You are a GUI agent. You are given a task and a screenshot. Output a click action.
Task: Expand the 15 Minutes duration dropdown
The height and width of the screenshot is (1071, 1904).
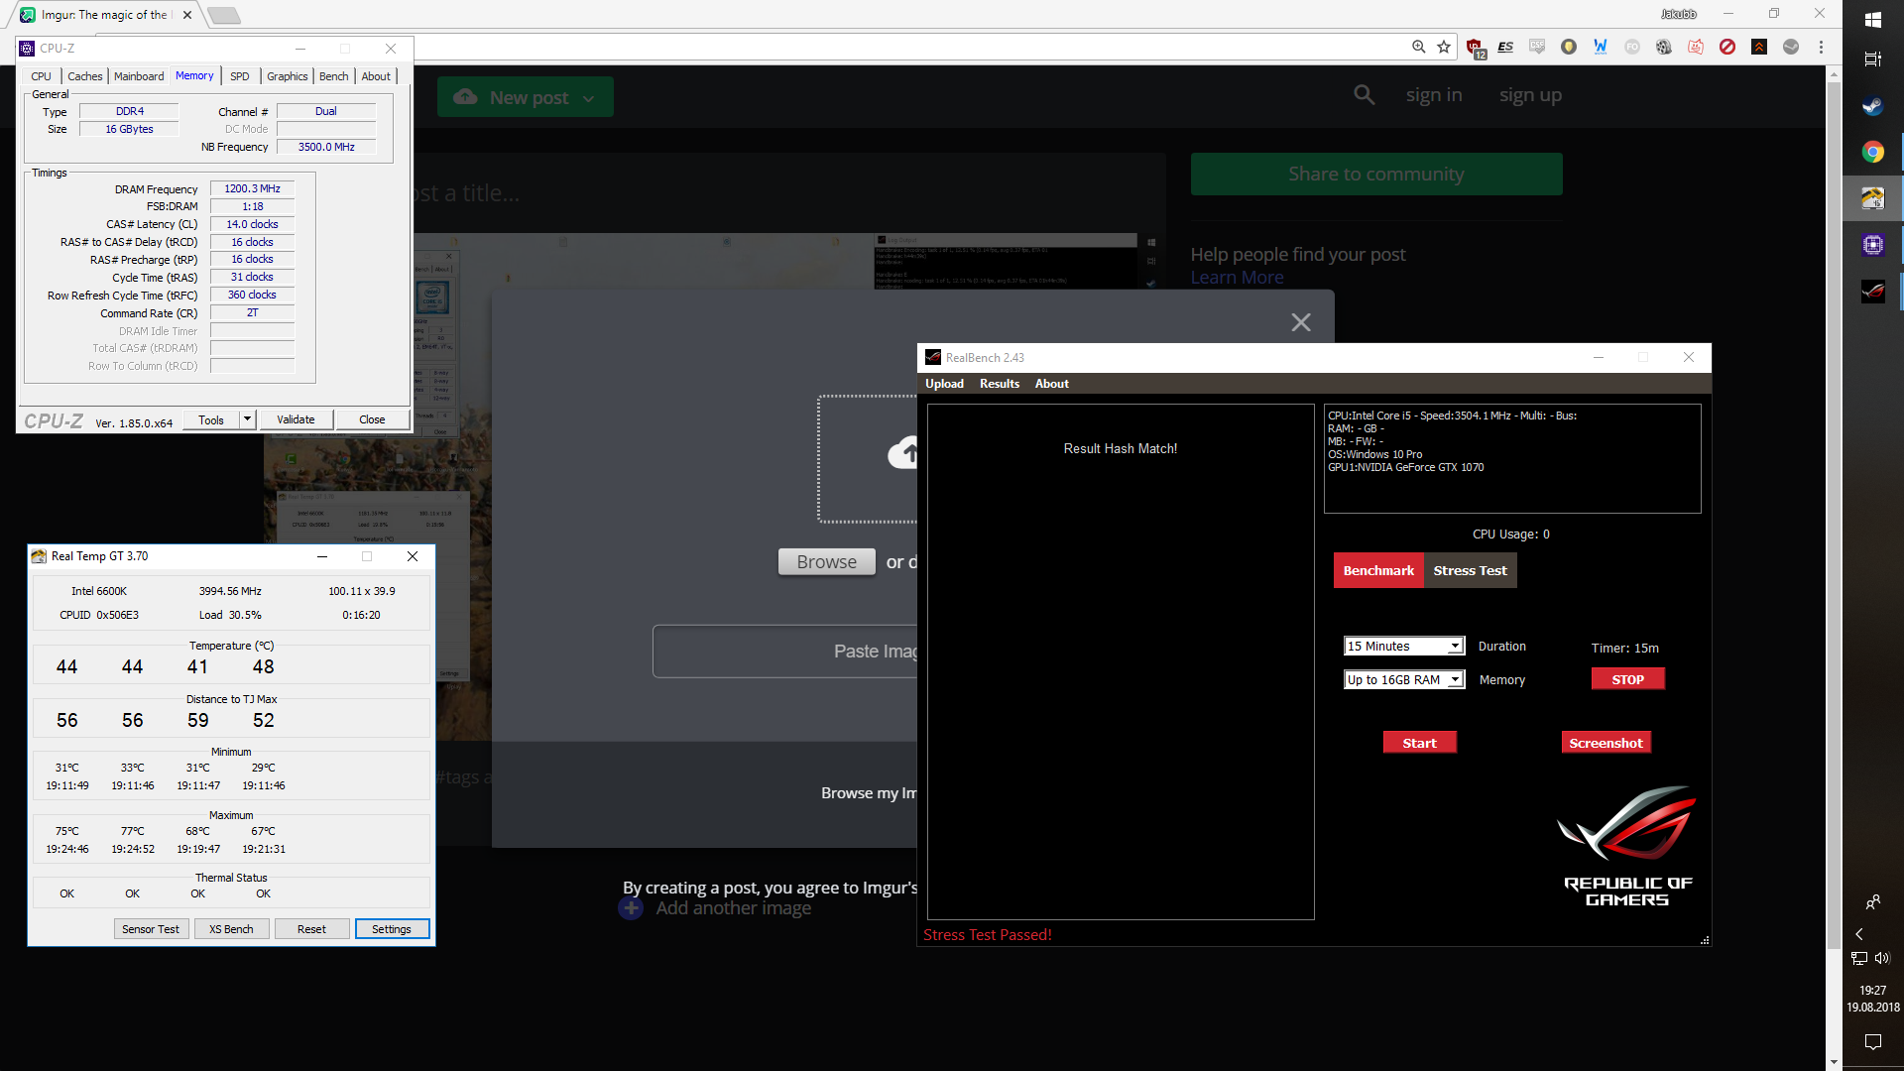click(x=1455, y=647)
